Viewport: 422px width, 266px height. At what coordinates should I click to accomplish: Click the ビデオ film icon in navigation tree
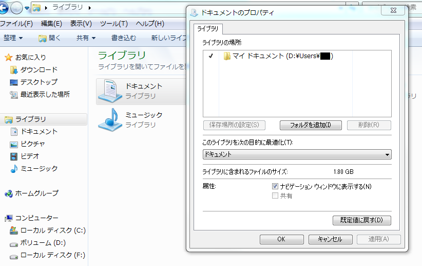pyautogui.click(x=14, y=156)
